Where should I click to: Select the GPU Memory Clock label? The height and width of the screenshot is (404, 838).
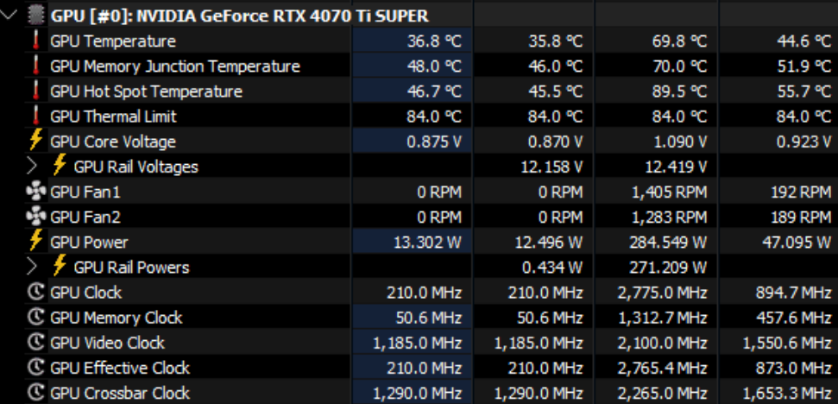pyautogui.click(x=116, y=318)
